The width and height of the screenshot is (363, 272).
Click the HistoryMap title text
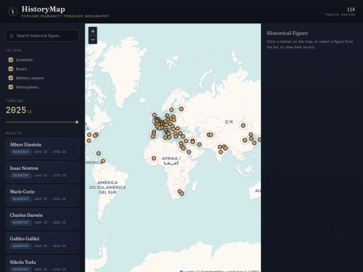pyautogui.click(x=43, y=9)
